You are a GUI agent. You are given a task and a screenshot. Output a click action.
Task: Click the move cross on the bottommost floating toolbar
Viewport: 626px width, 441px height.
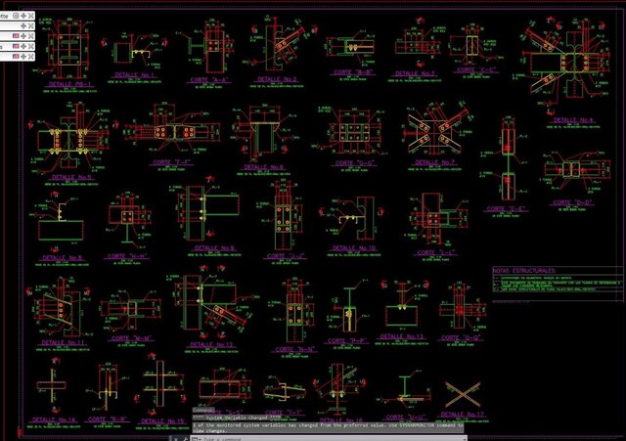(x=23, y=57)
